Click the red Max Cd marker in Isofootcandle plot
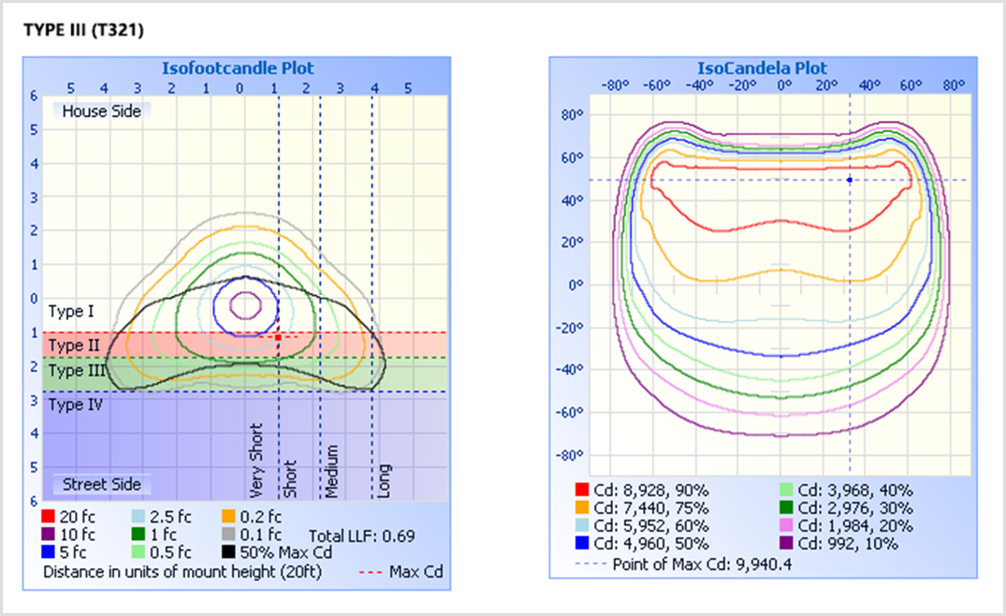 (x=278, y=336)
